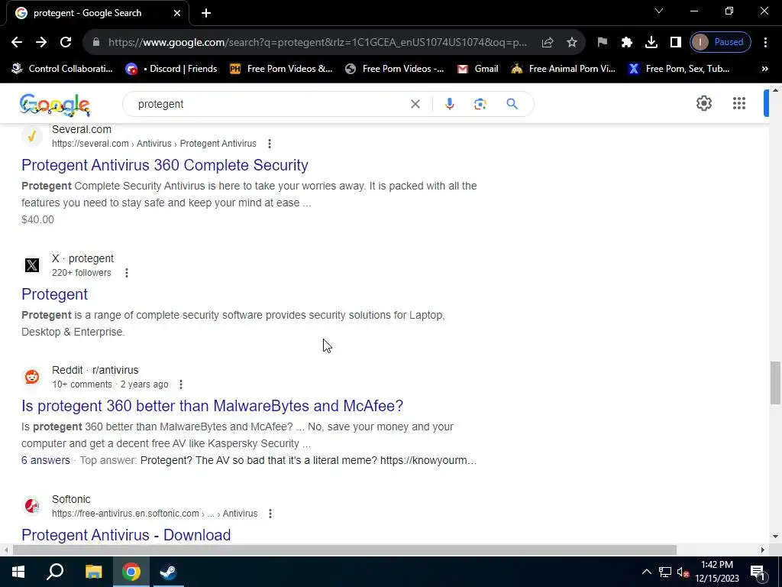Clear the Google search box text
Screen dimensions: 782x587
point(415,104)
